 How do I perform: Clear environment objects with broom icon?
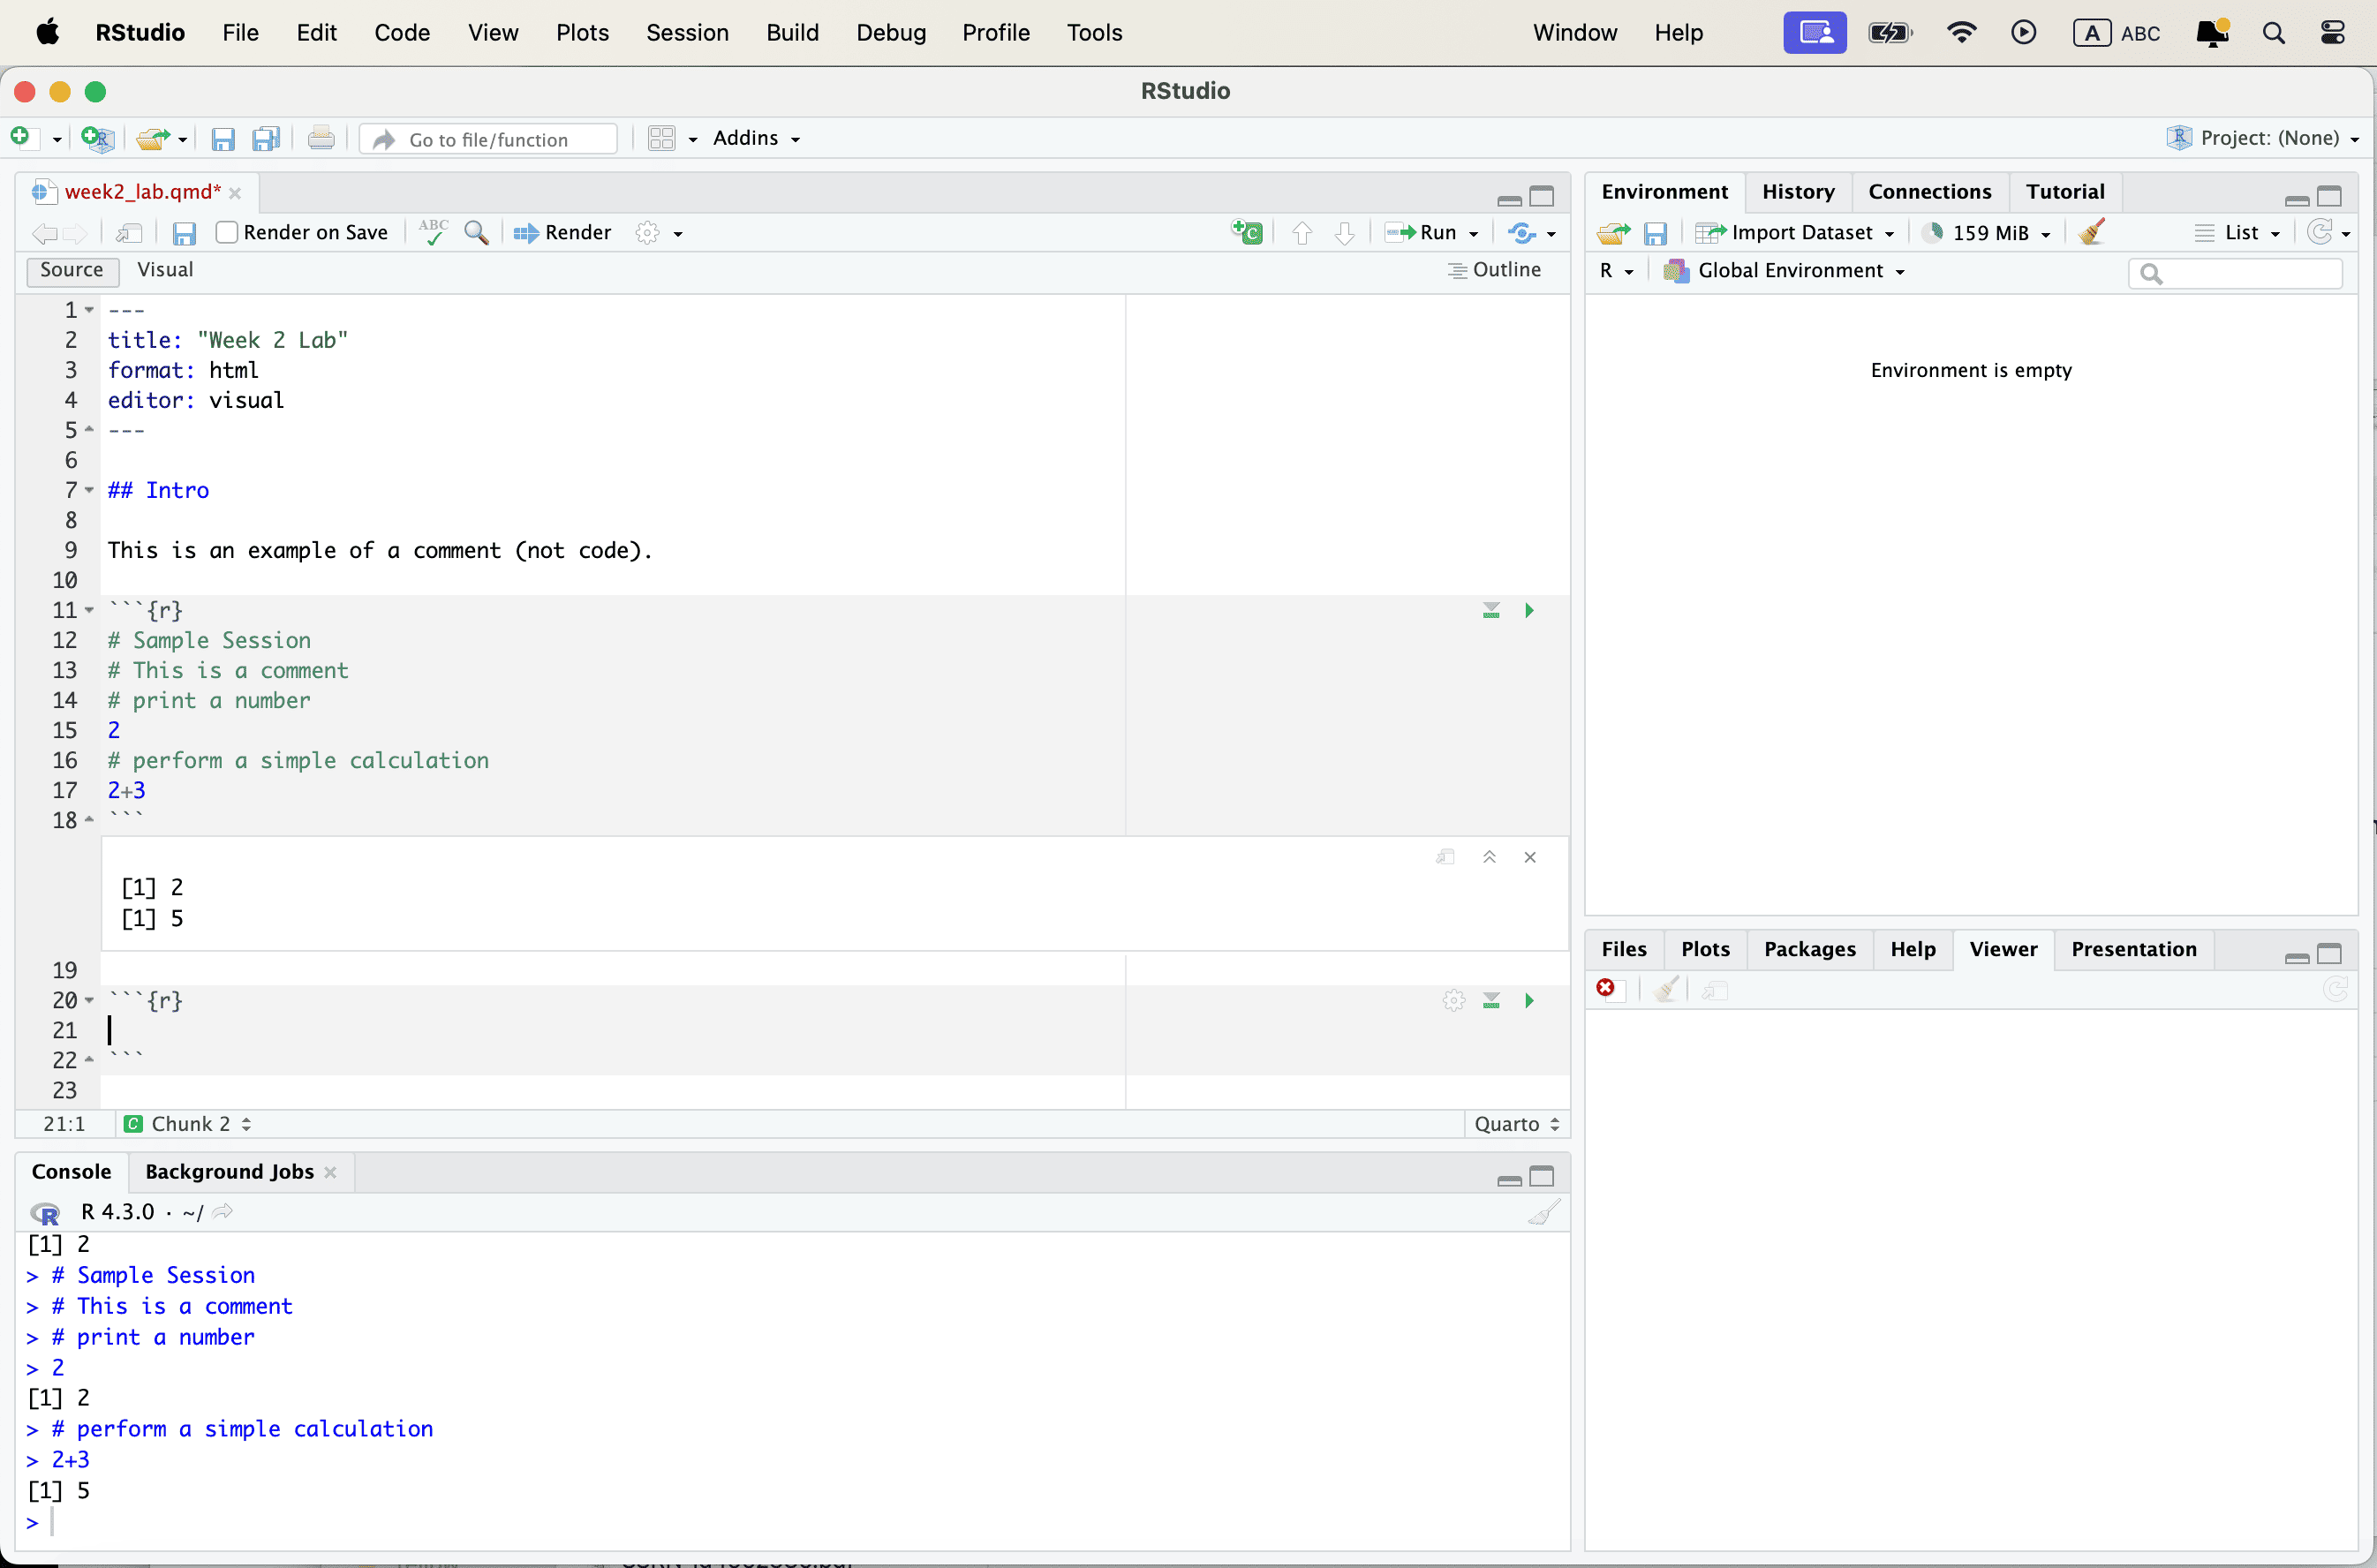click(2092, 232)
